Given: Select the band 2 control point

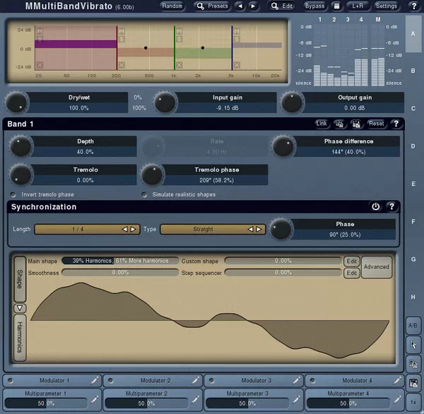Looking at the screenshot, I should coord(146,48).
